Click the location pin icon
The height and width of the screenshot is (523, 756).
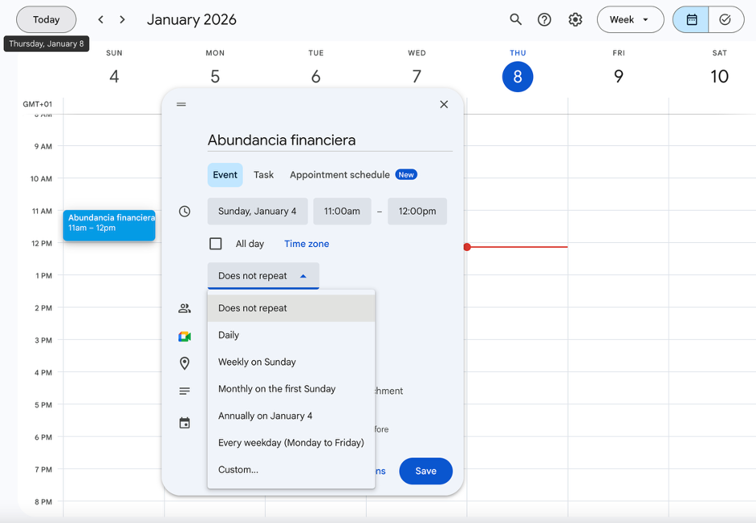pos(185,363)
